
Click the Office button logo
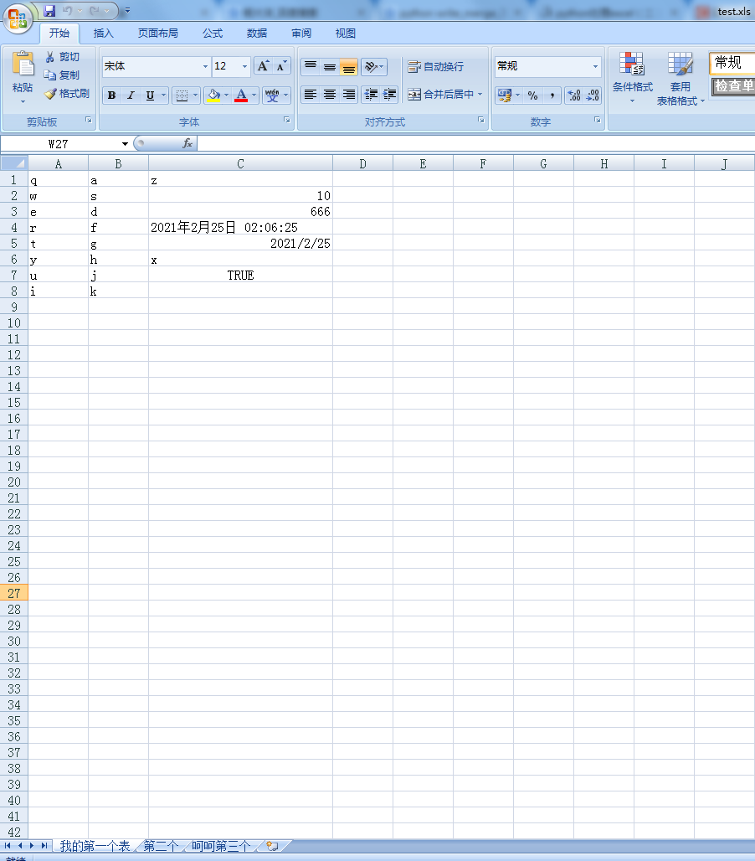[x=17, y=18]
